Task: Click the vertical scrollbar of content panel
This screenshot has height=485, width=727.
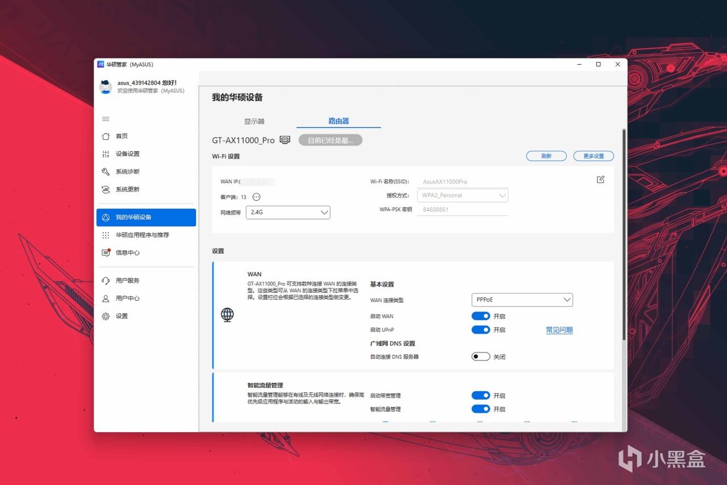Action: coord(625,234)
